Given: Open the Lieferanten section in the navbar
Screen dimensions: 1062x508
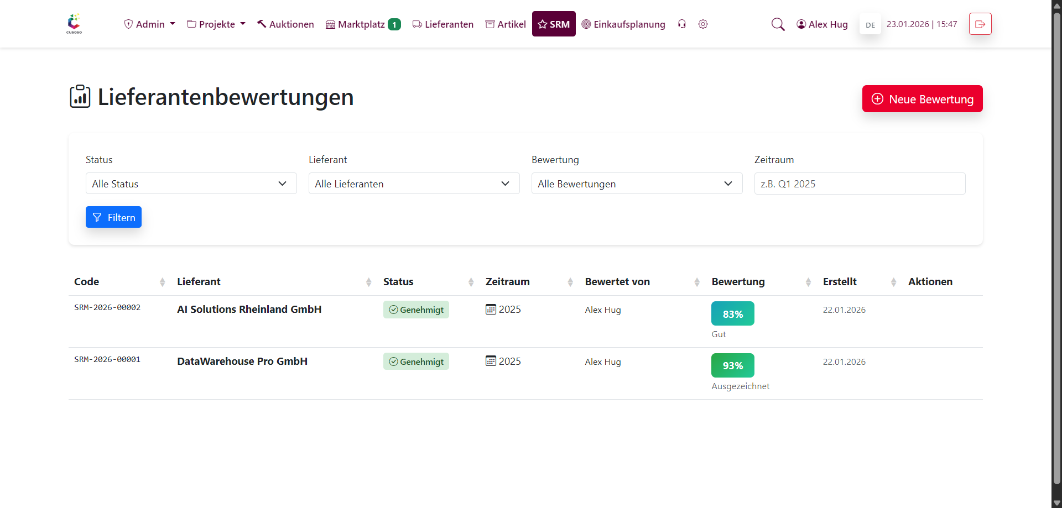Looking at the screenshot, I should click(442, 24).
